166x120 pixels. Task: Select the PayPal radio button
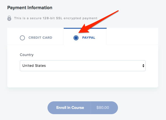click(x=76, y=38)
